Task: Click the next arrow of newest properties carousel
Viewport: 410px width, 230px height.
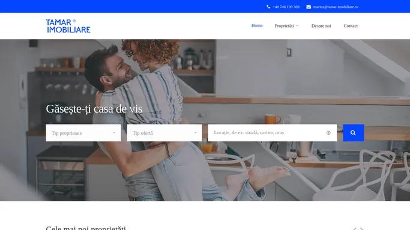Action: pos(361,228)
